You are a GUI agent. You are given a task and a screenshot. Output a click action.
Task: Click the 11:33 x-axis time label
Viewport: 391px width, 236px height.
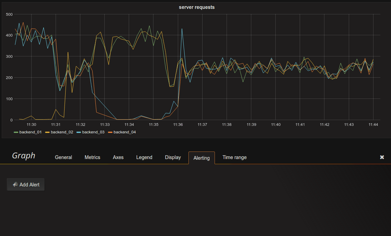[x=105, y=124]
